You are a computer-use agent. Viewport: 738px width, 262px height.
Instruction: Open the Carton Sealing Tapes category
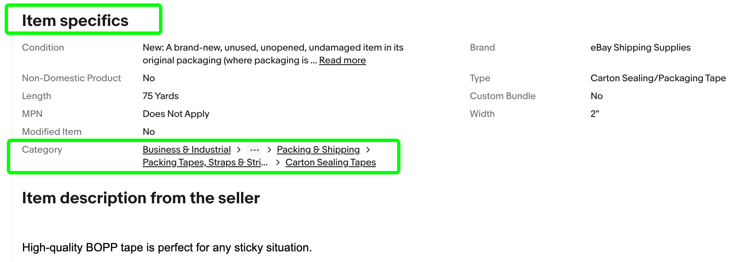pos(331,162)
